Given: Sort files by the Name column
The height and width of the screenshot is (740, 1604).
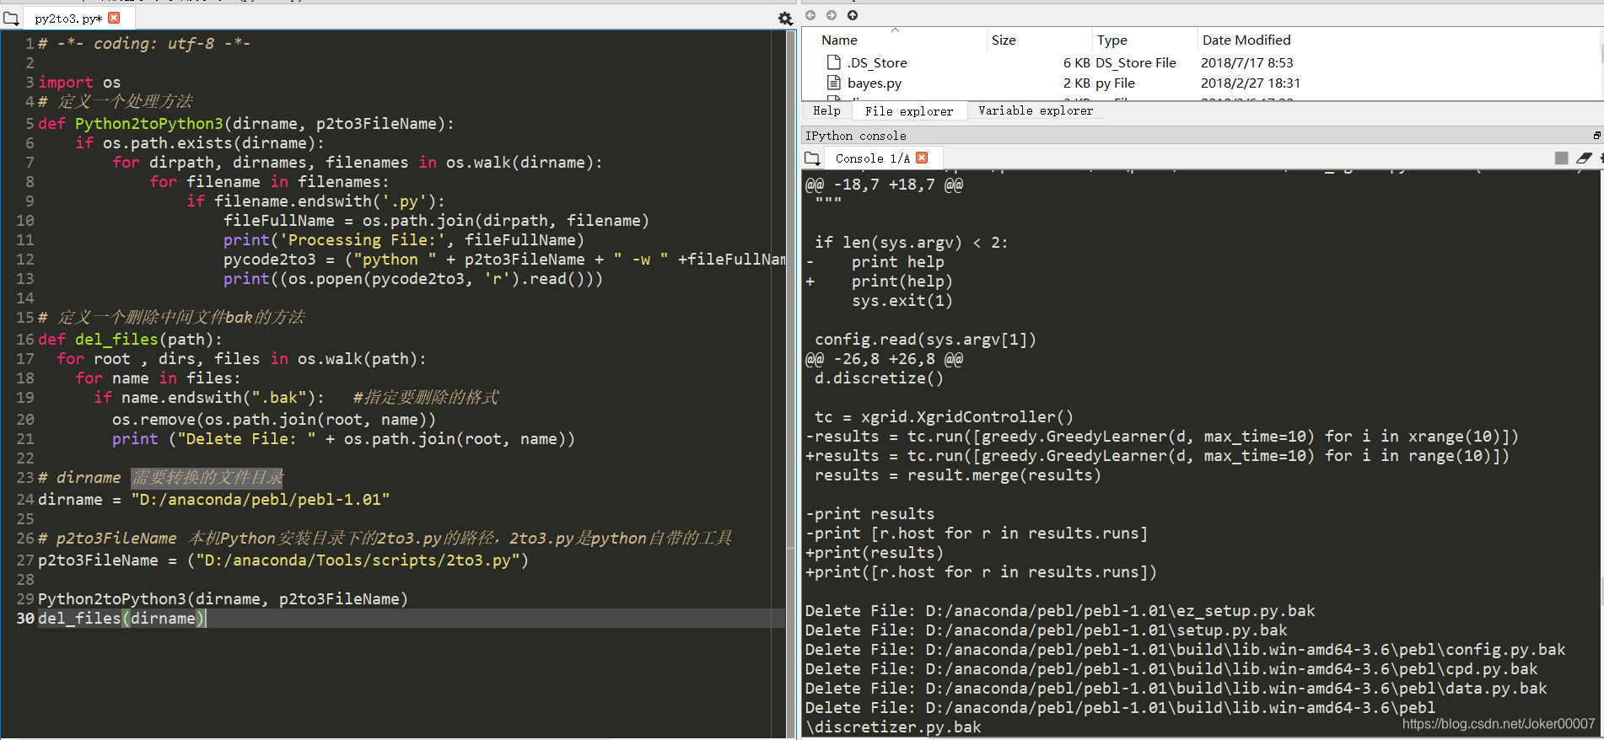Looking at the screenshot, I should pos(893,40).
